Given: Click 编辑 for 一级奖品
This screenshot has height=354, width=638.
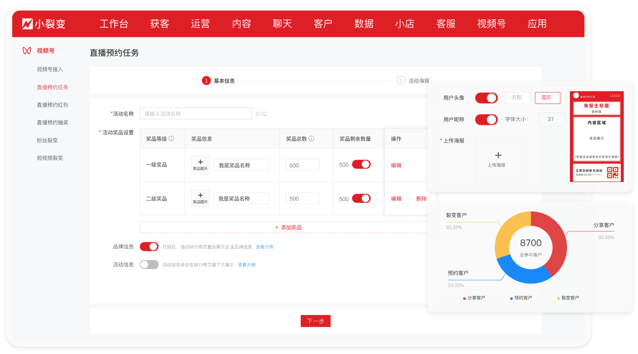Looking at the screenshot, I should pos(396,165).
